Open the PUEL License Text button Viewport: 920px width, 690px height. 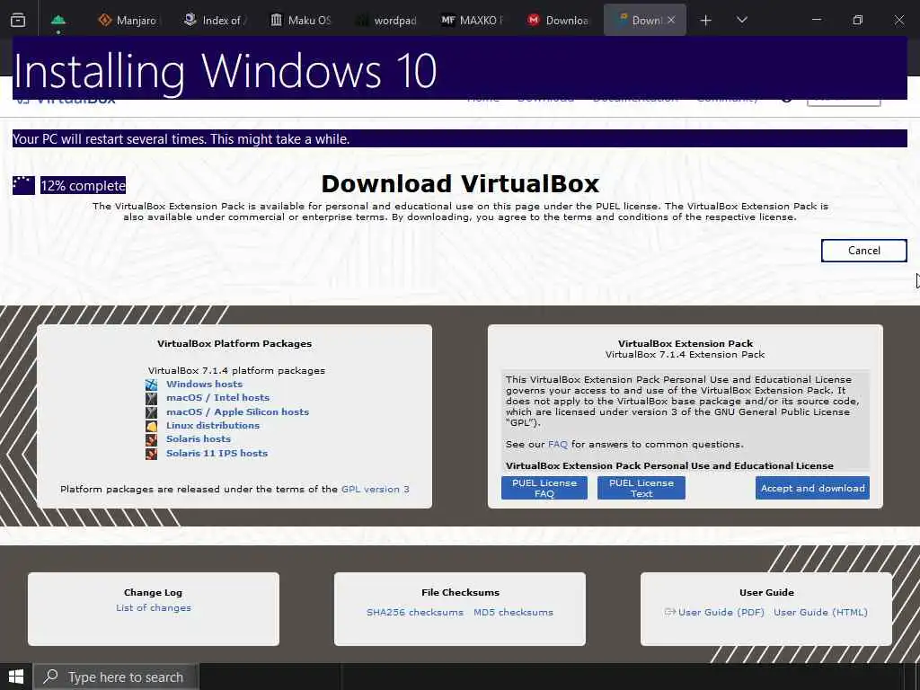641,488
